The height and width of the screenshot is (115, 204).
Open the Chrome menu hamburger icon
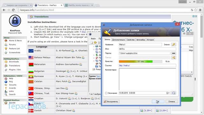(200, 10)
